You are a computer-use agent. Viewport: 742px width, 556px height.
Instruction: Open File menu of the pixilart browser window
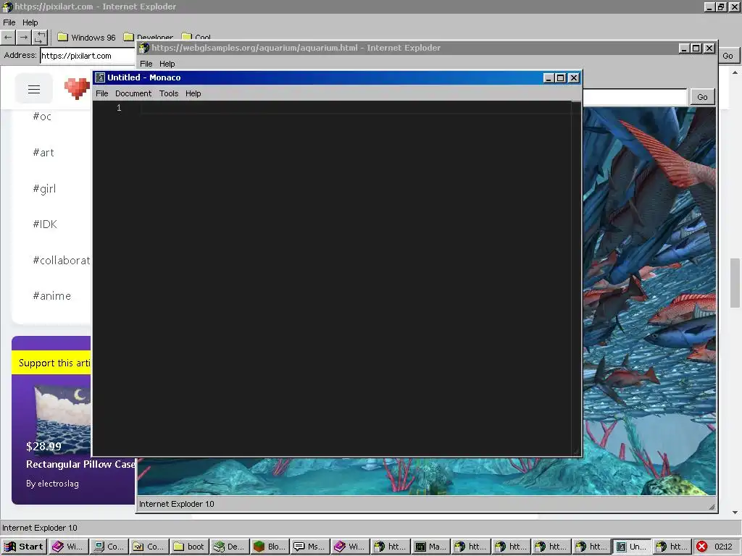click(x=9, y=22)
